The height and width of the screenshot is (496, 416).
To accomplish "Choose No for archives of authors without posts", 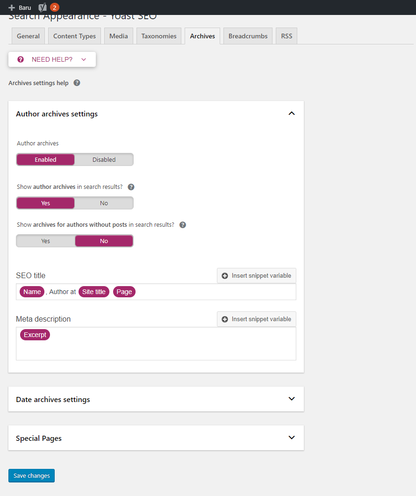I will point(104,241).
